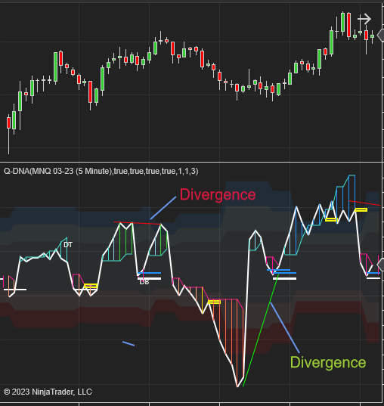
Task: Click the oscillator's lowest trough point
Action: click(237, 386)
